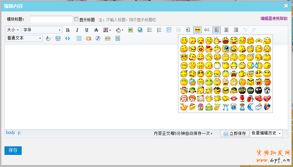Insert a hyperlink with globe icon
Screen dimensions: 293x167
pos(140,30)
